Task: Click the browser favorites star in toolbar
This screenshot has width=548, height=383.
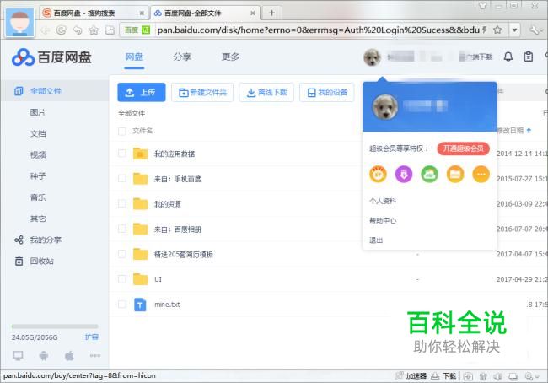Action: pos(94,30)
